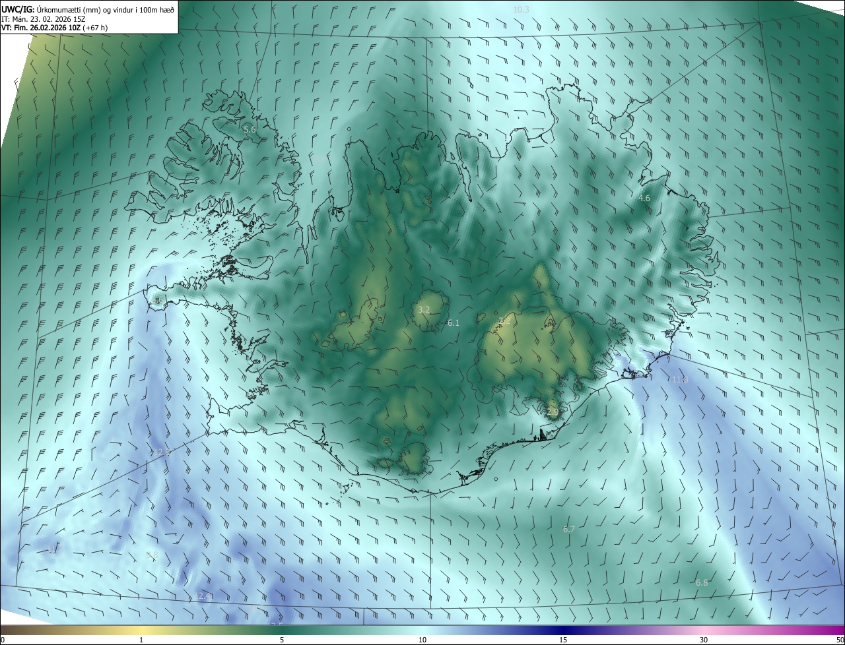Click the "6.8" value label
This screenshot has width=845, height=645.
point(701,582)
